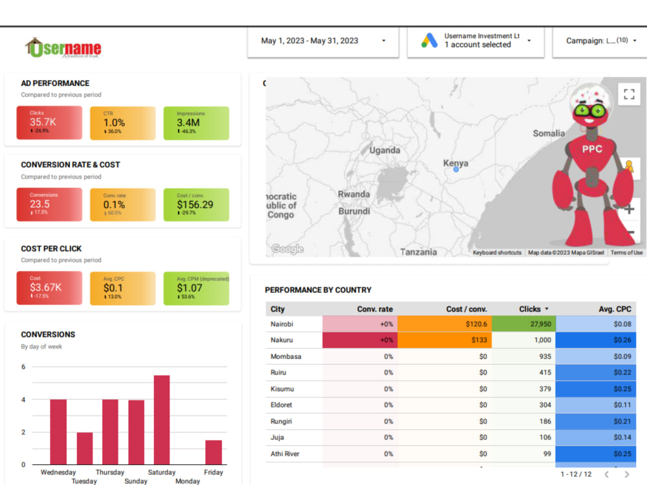Select the Cost $3.67K scorecard

[x=49, y=288]
